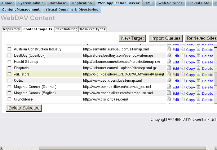Click trash icon for Magento Connex (German)
The height and width of the screenshot is (150, 217).
pos(198,87)
